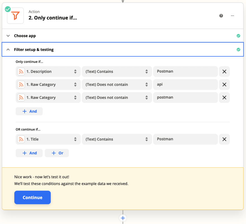Click the Only continue if... heading
This screenshot has width=246, height=224.
pyautogui.click(x=29, y=62)
